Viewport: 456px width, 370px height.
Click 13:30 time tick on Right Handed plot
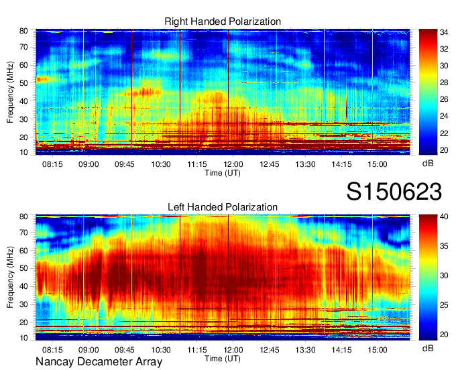click(305, 164)
